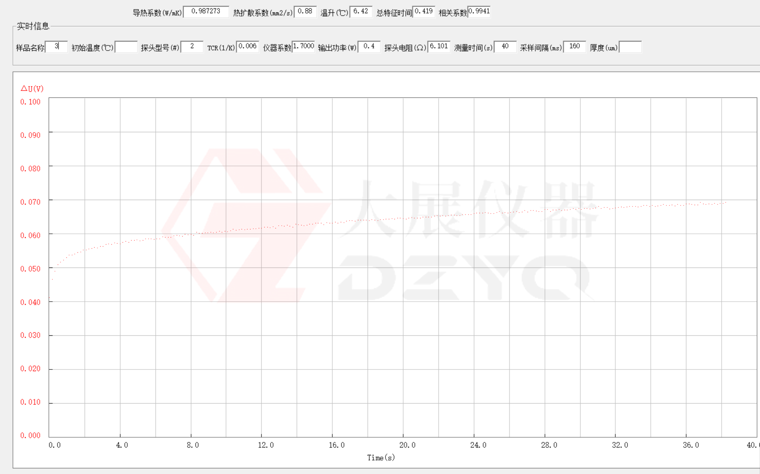This screenshot has width=760, height=474.
Task: Click the 采样间隔 (ms) field showing 160
Action: point(574,47)
